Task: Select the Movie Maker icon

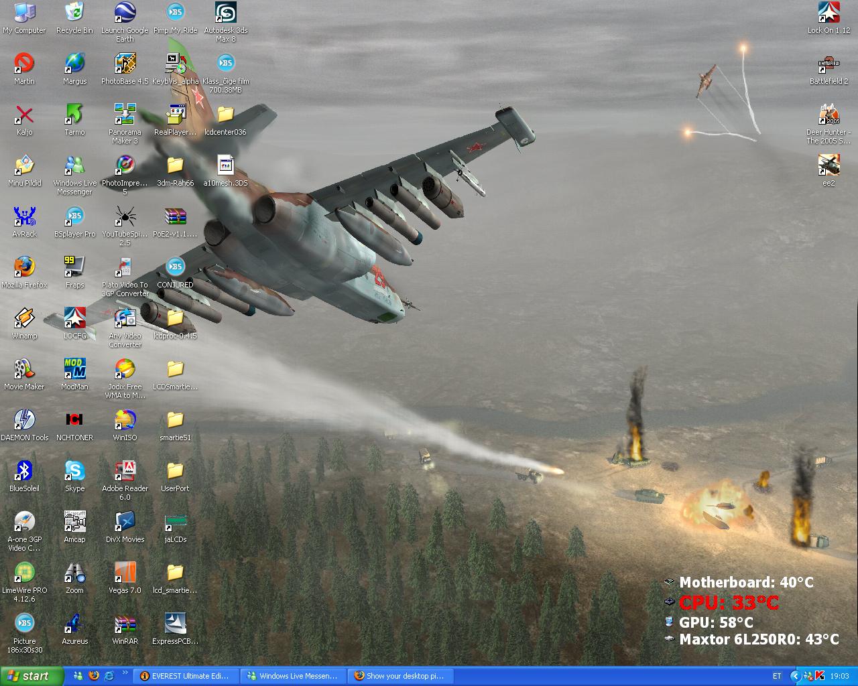Action: [24, 374]
